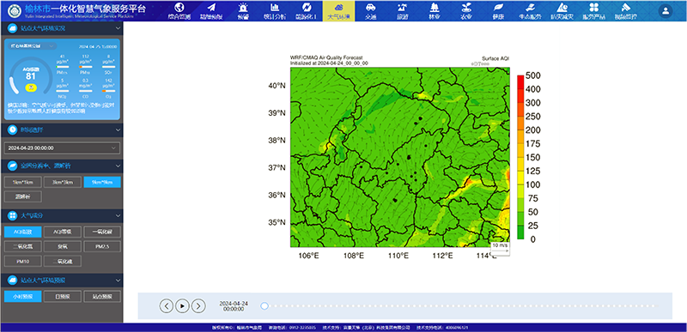Click the cloud icon beside 站点大气环境预报

(x=12, y=280)
